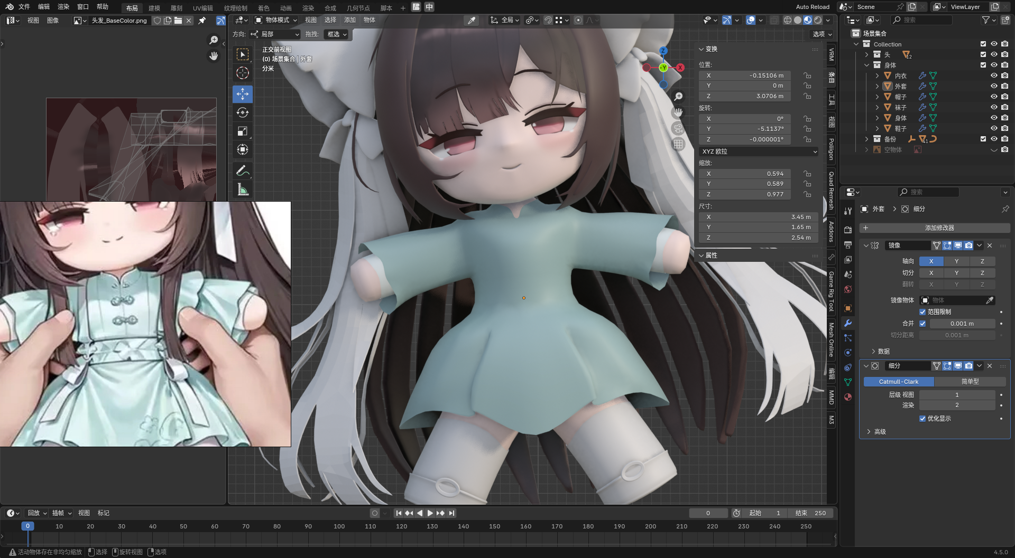The image size is (1015, 558).
Task: Activate the Scale tool
Action: click(x=243, y=131)
